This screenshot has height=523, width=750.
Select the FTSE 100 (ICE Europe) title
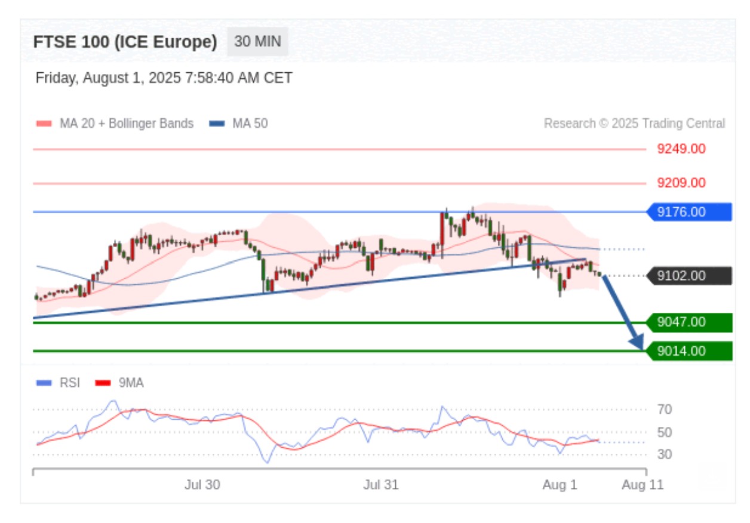point(125,42)
